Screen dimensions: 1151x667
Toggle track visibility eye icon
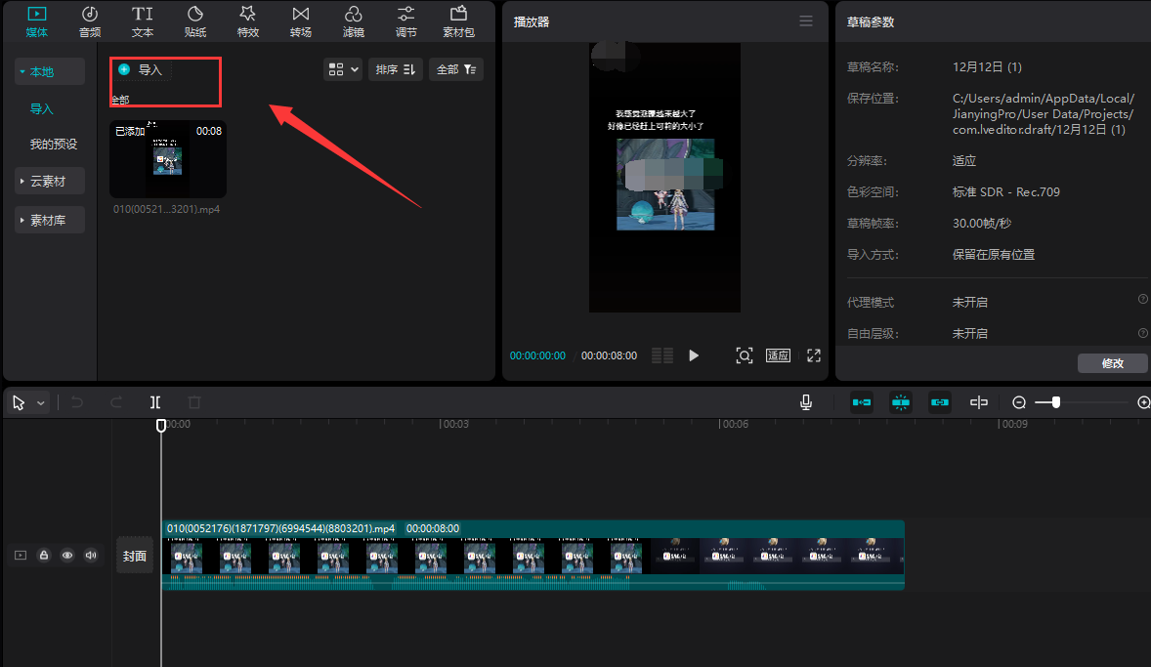67,555
